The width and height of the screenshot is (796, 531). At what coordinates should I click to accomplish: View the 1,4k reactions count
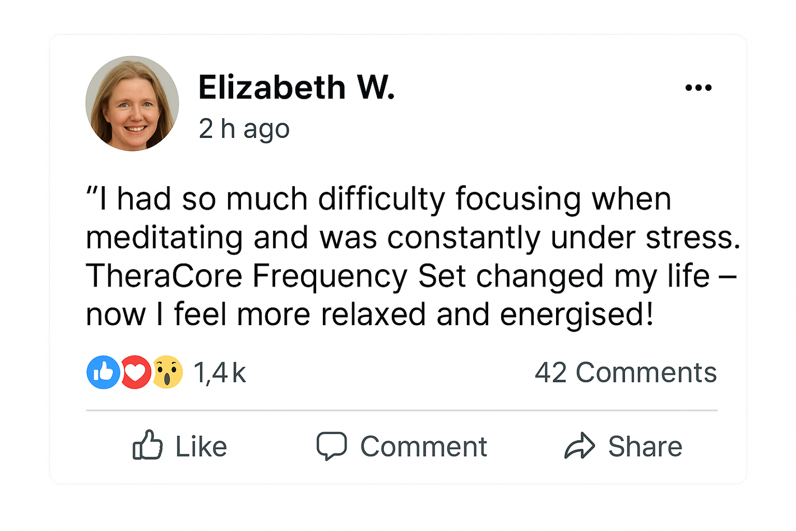[x=220, y=373]
